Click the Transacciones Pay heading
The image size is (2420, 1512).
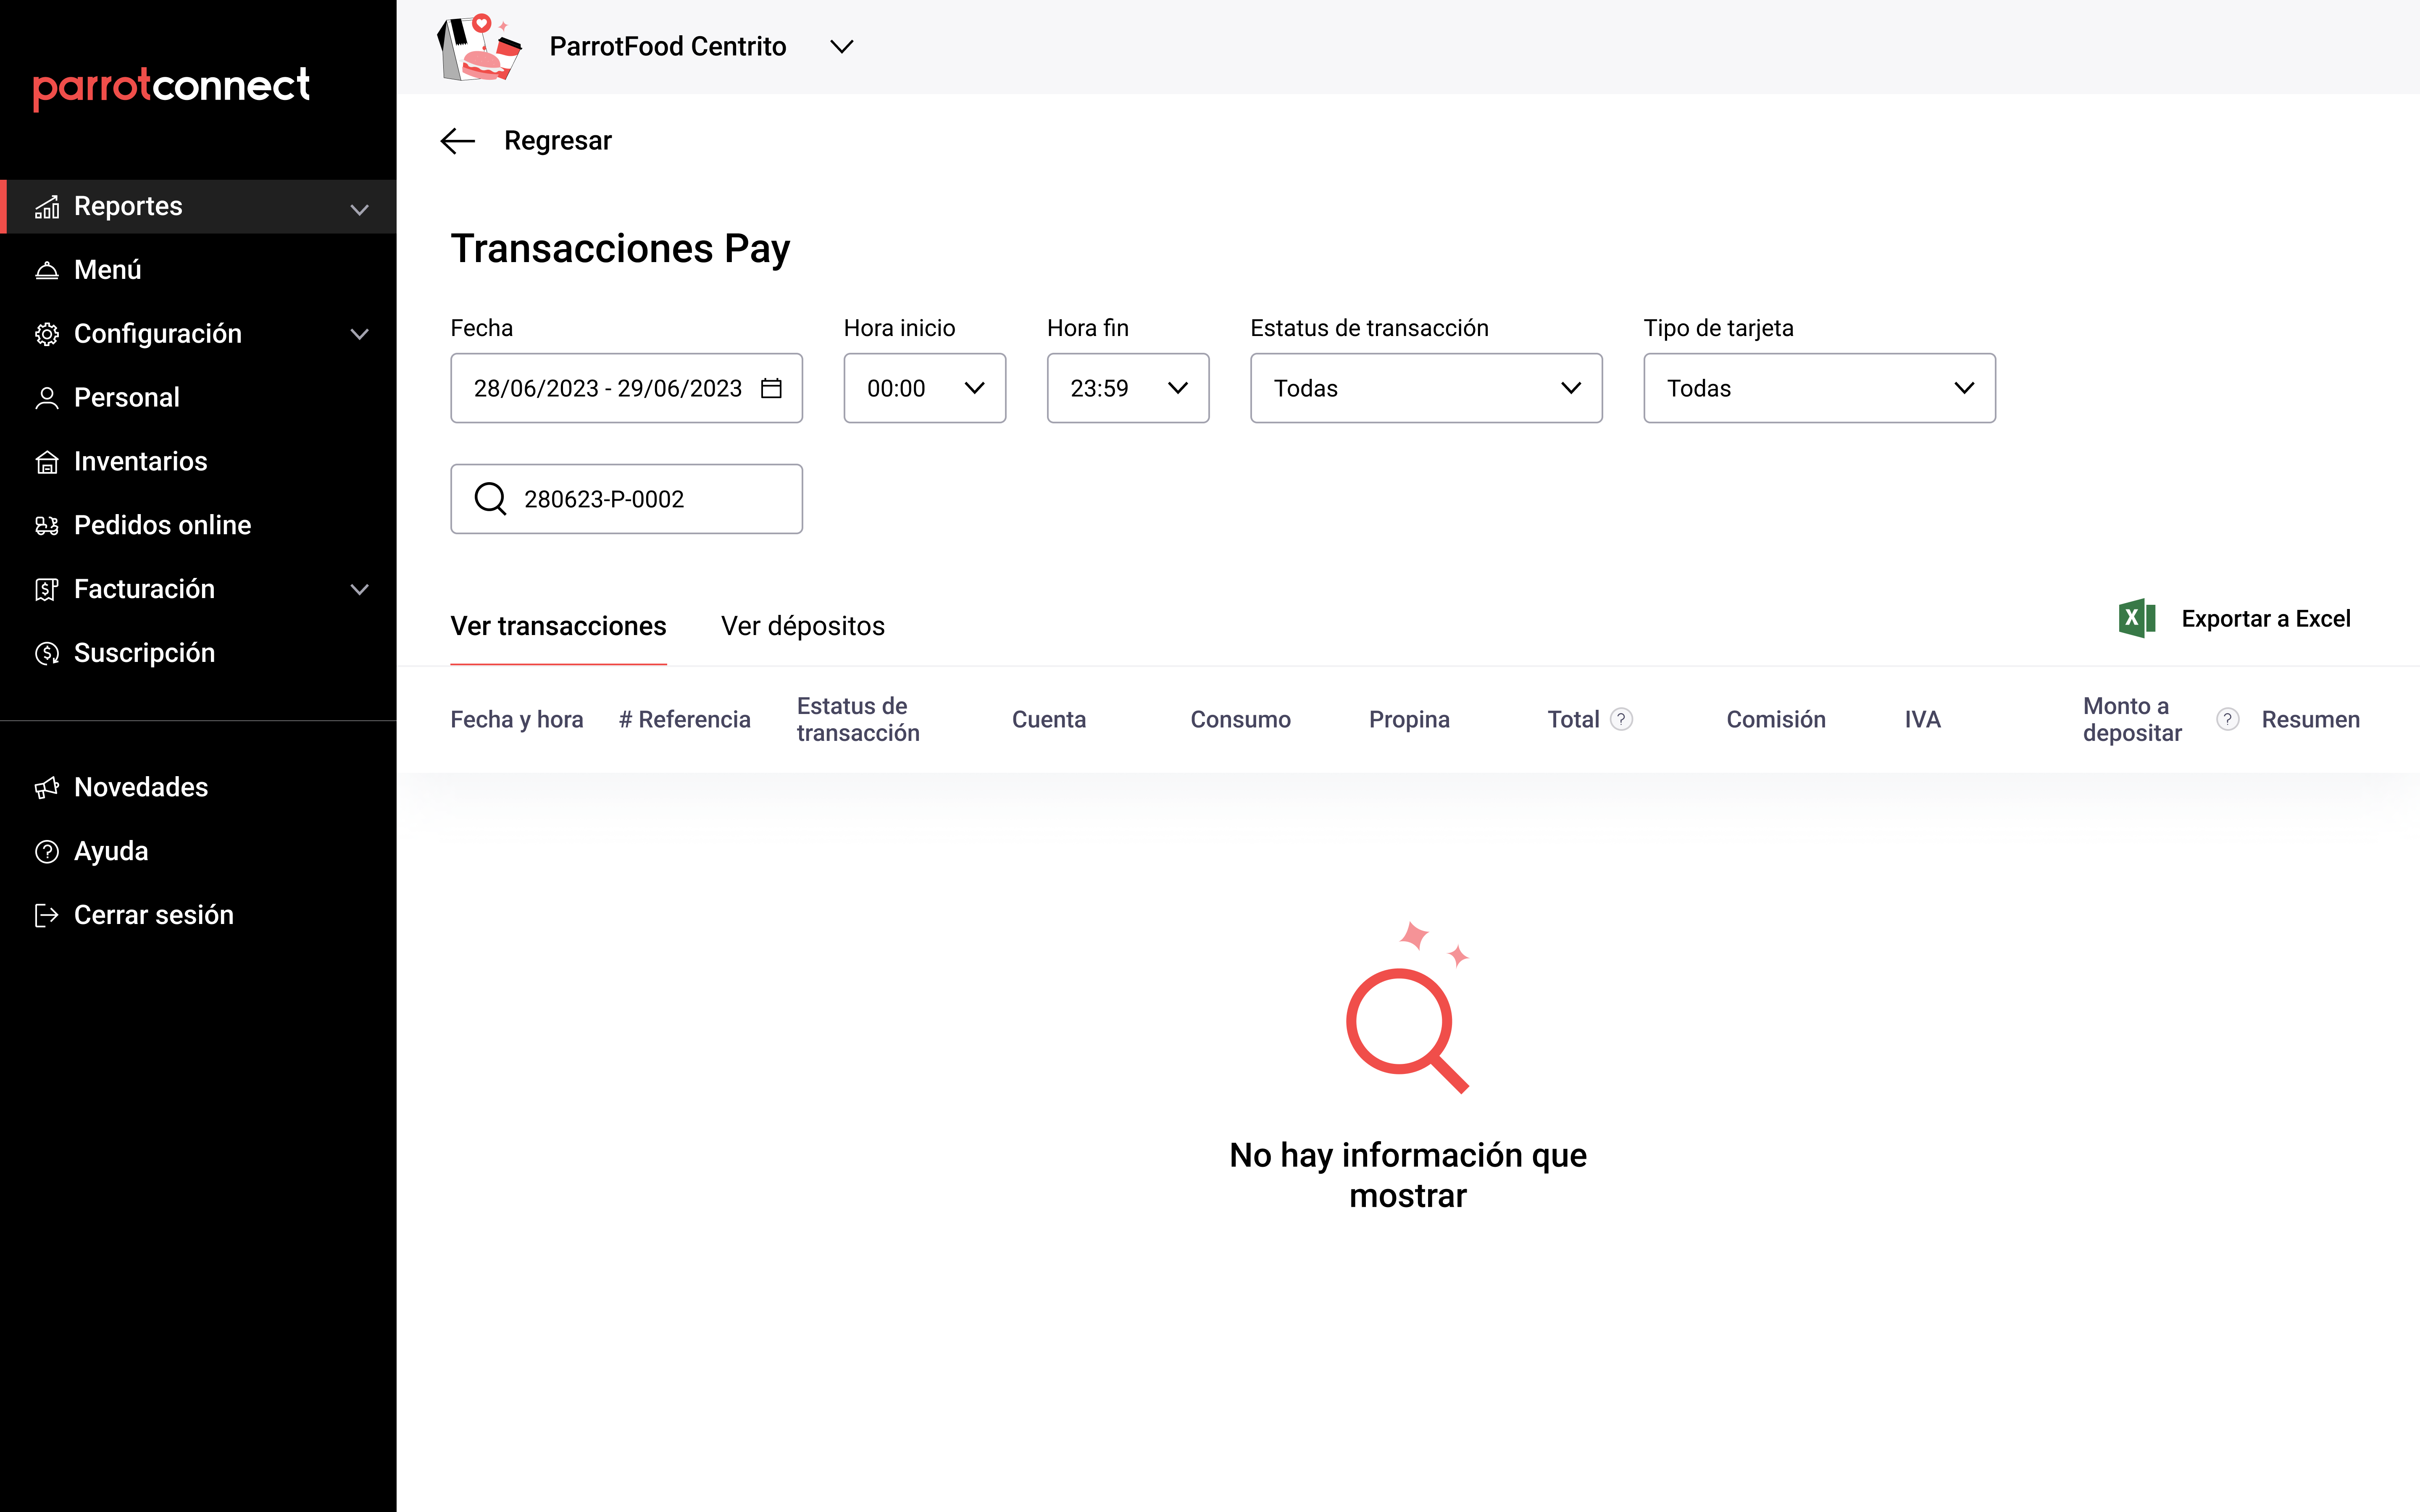tap(620, 249)
